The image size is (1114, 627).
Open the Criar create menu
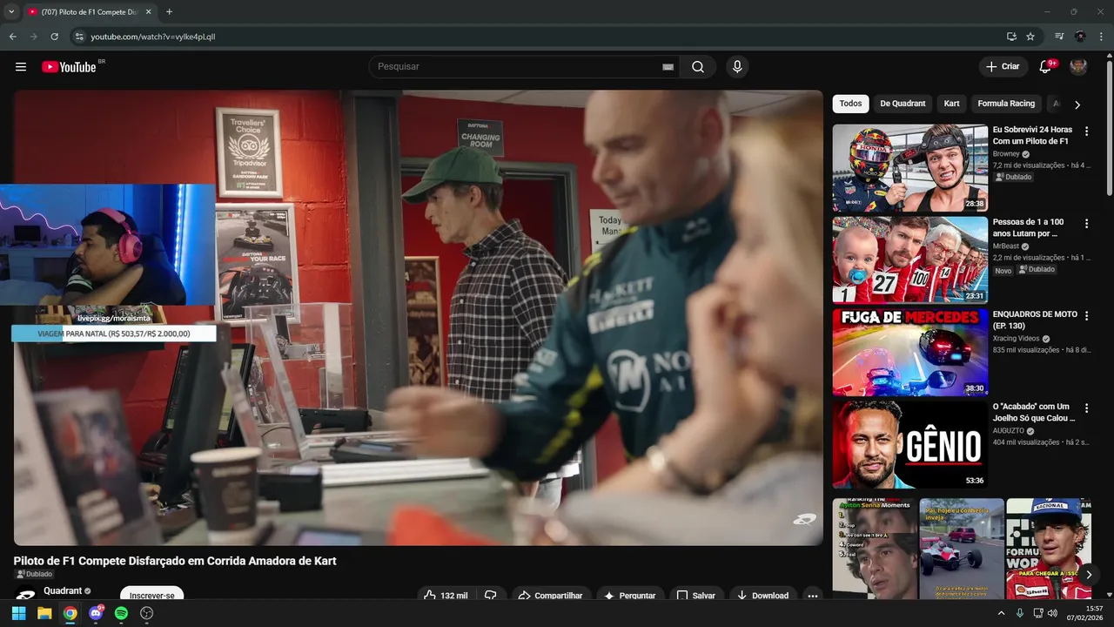click(1003, 67)
